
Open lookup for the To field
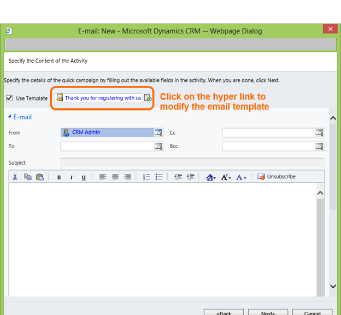click(158, 147)
